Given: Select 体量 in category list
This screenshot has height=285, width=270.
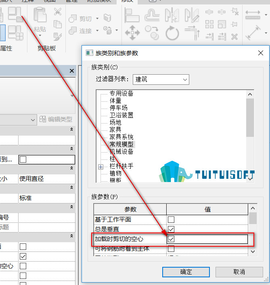Looking at the screenshot, I should 115,101.
